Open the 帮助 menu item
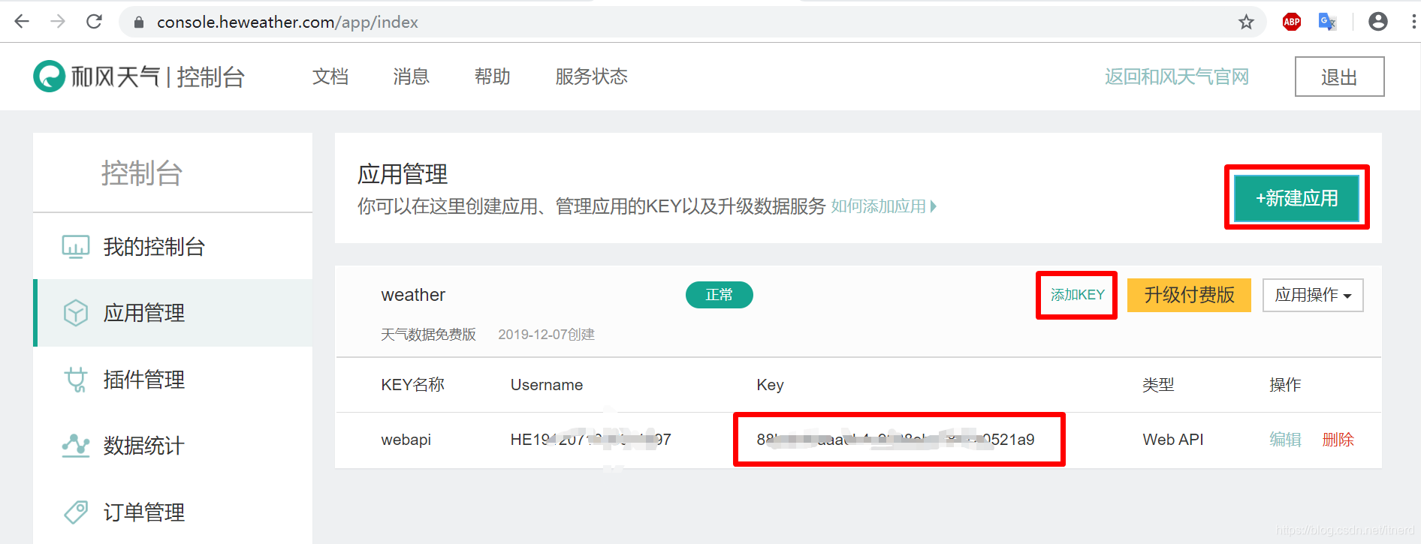This screenshot has height=544, width=1421. coord(493,77)
